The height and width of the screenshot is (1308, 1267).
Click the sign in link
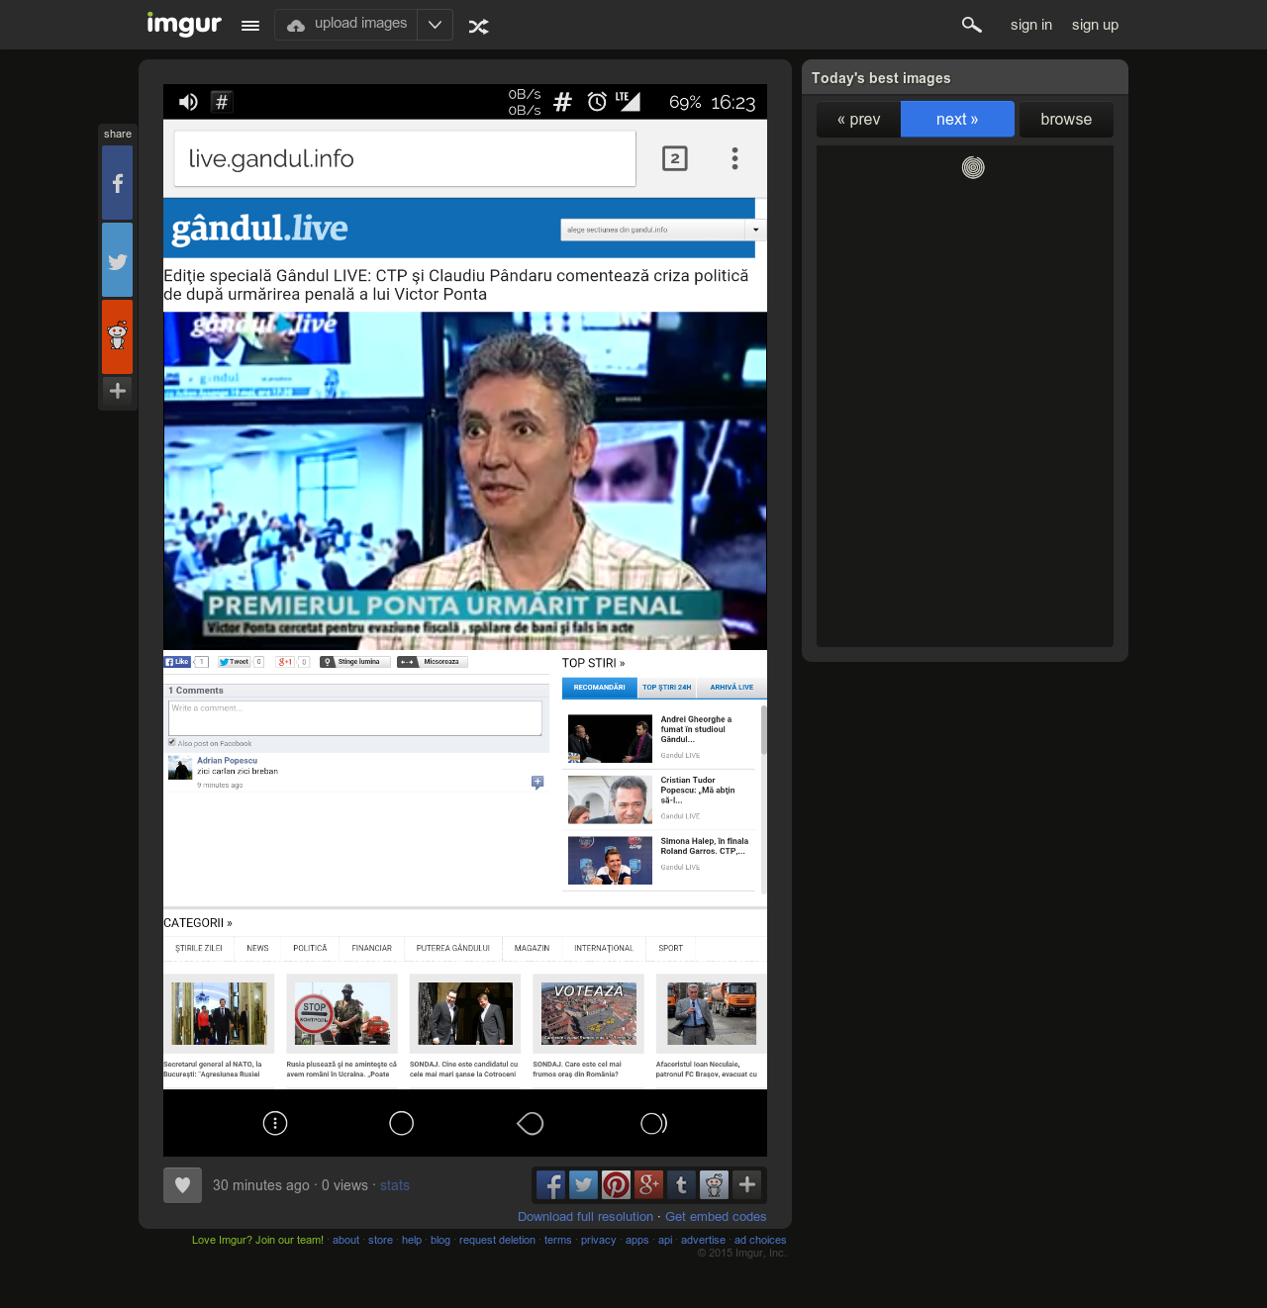1031,25
